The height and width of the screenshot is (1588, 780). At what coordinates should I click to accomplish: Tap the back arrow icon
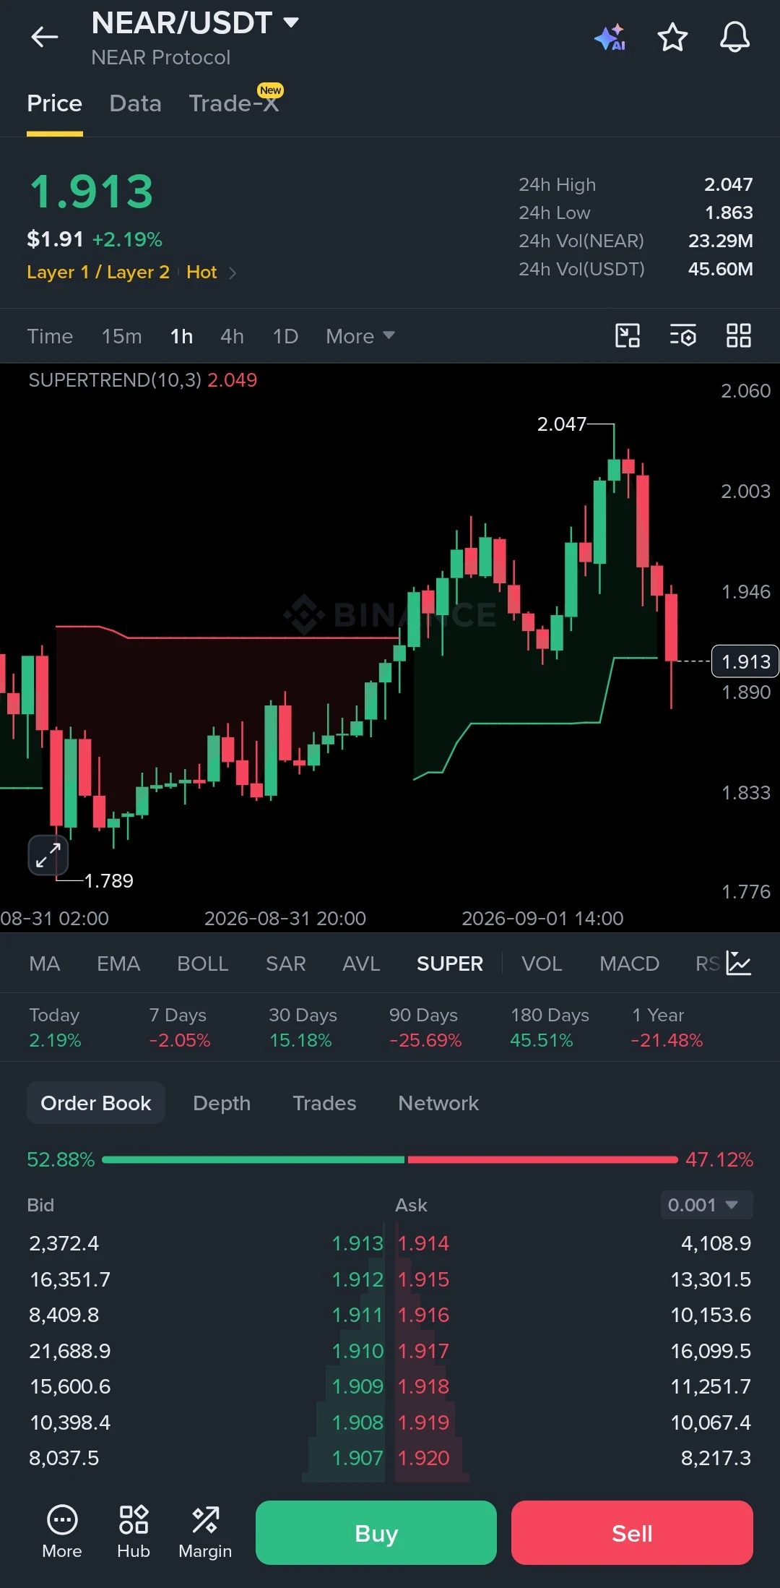[44, 37]
